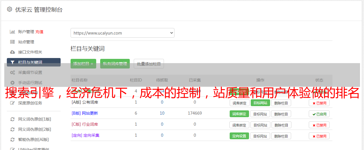Open 同义词伪原创[2版] in the sidebar
The width and height of the screenshot is (364, 150).
[34, 129]
